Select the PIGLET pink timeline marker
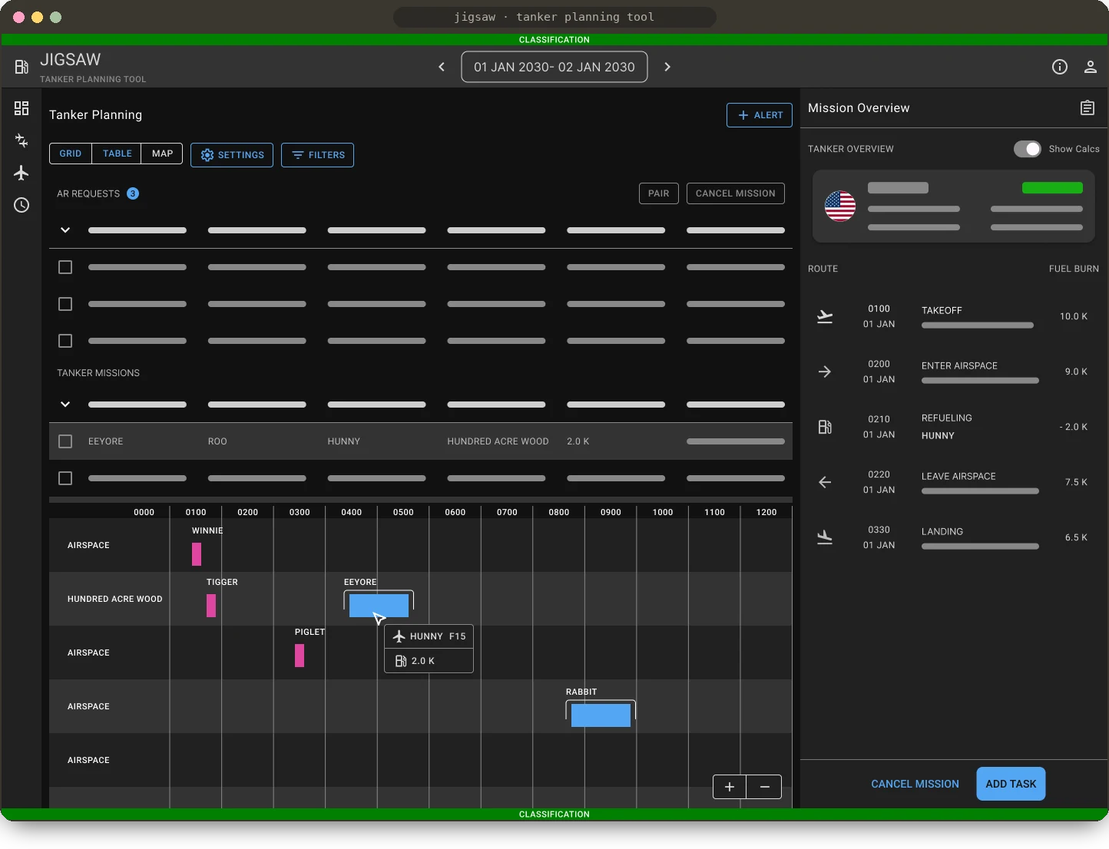 tap(300, 656)
